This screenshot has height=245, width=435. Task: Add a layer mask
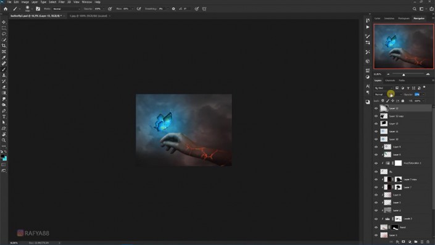[x=404, y=242]
